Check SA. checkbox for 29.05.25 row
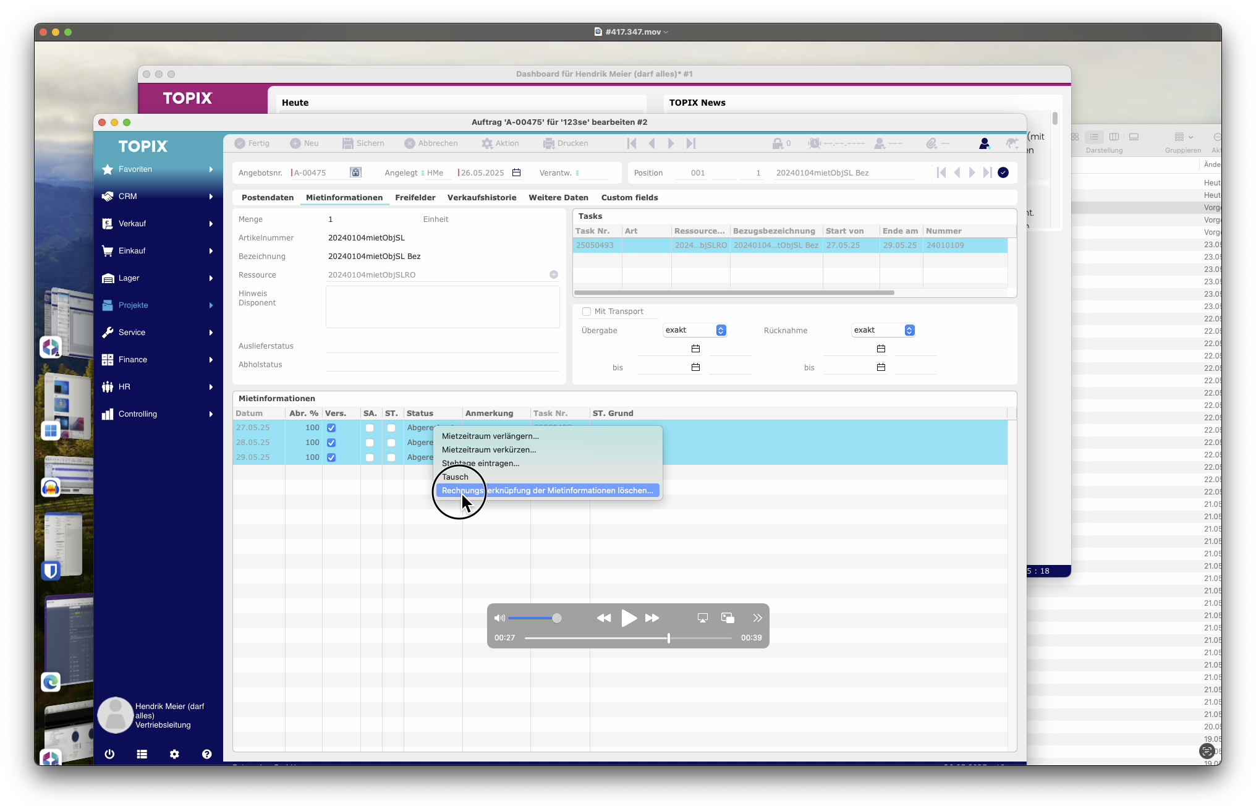 coord(370,457)
